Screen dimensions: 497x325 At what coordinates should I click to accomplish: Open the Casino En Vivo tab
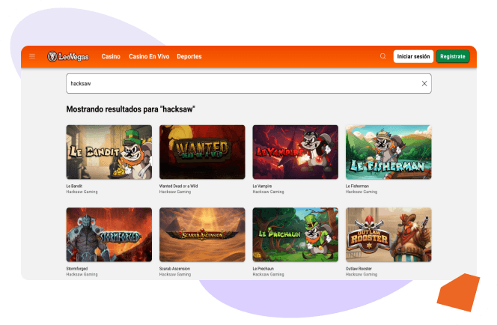coord(149,56)
